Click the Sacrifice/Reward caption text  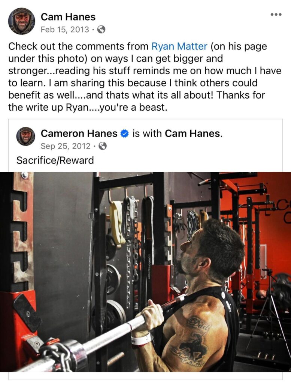55,160
